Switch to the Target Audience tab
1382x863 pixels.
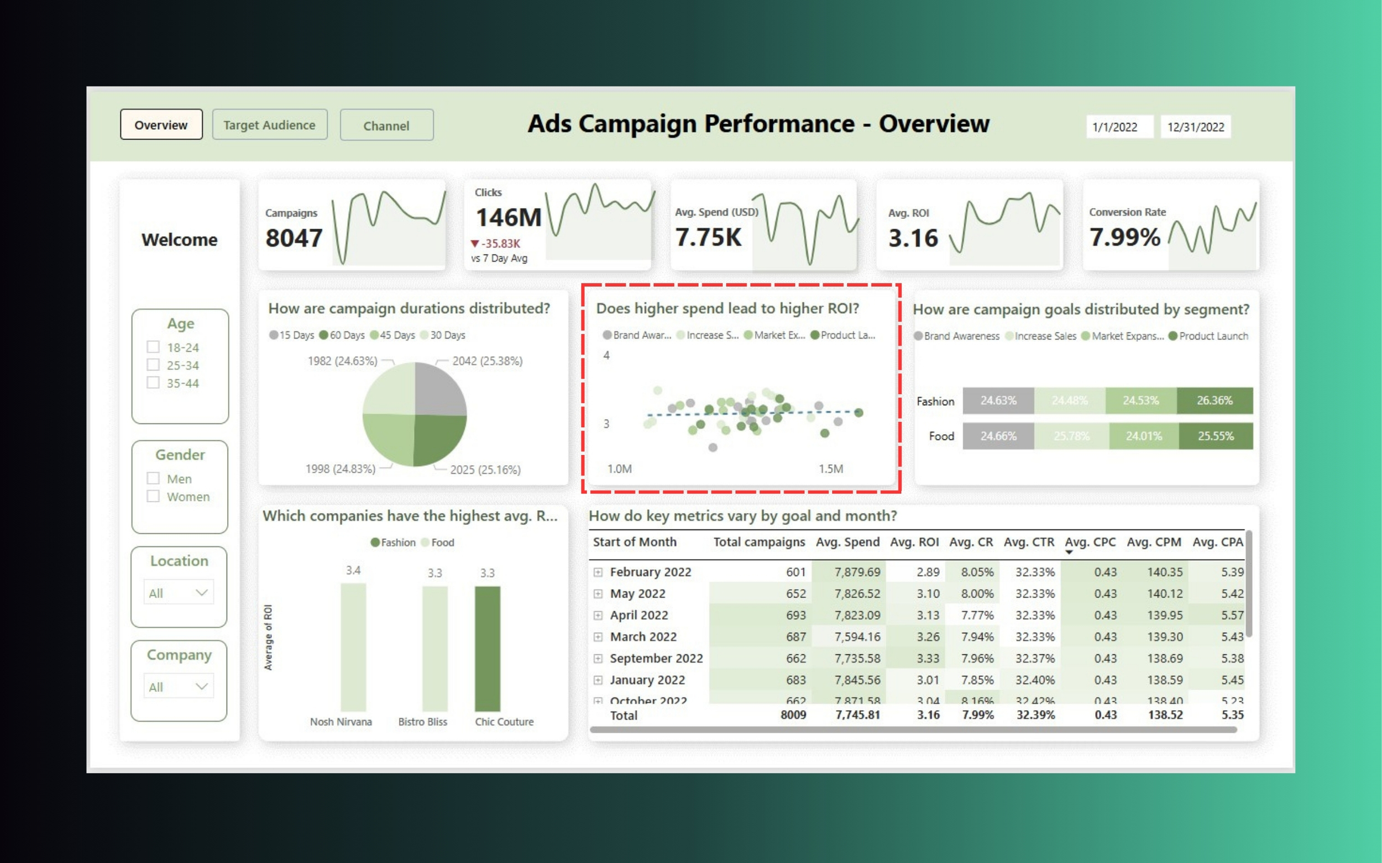(270, 125)
